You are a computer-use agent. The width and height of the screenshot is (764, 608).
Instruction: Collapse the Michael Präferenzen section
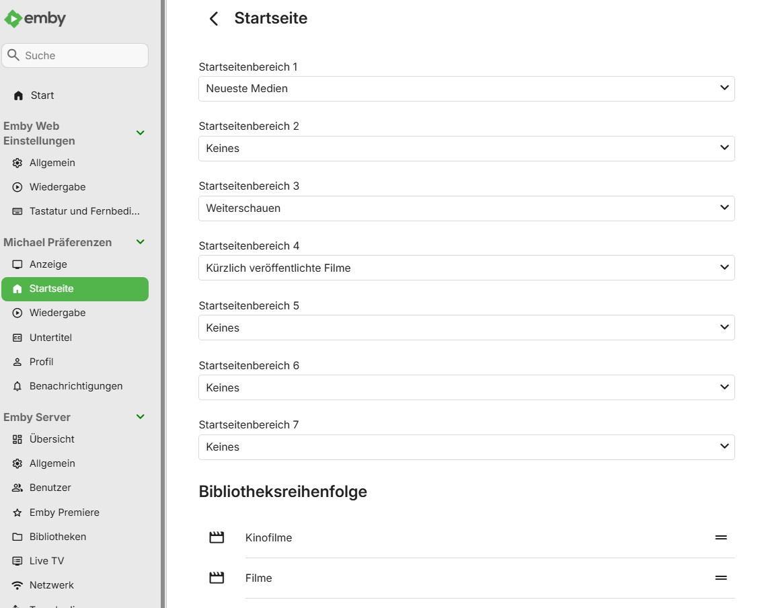pyautogui.click(x=141, y=242)
